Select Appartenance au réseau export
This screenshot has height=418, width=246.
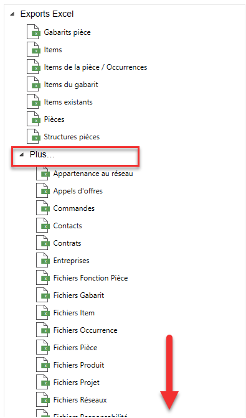coord(93,174)
